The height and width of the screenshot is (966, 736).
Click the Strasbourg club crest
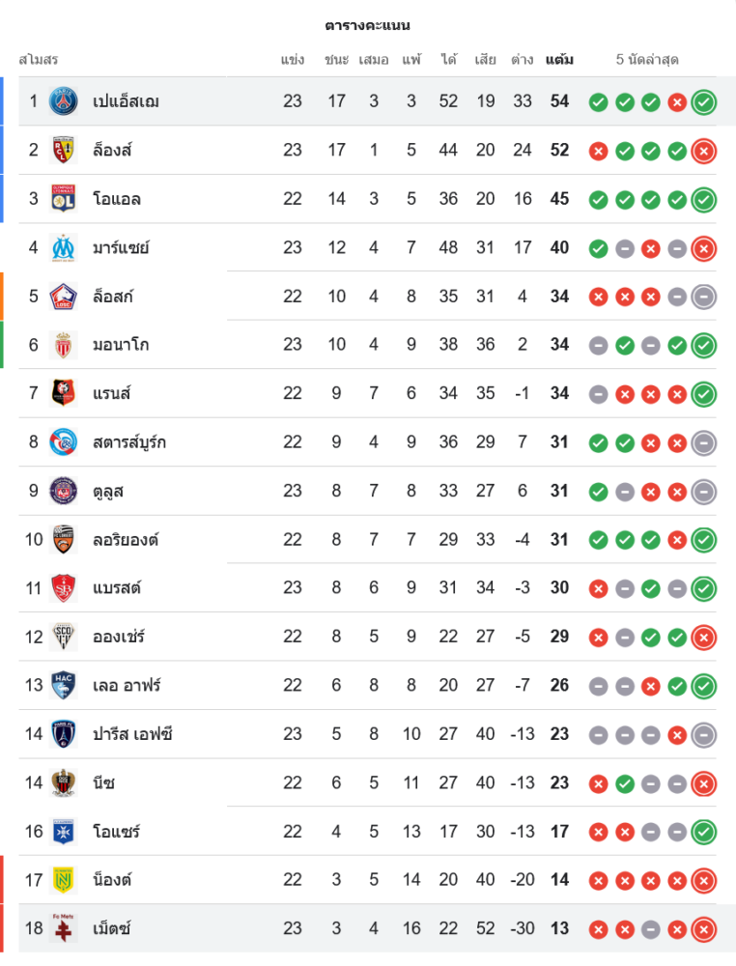64,441
